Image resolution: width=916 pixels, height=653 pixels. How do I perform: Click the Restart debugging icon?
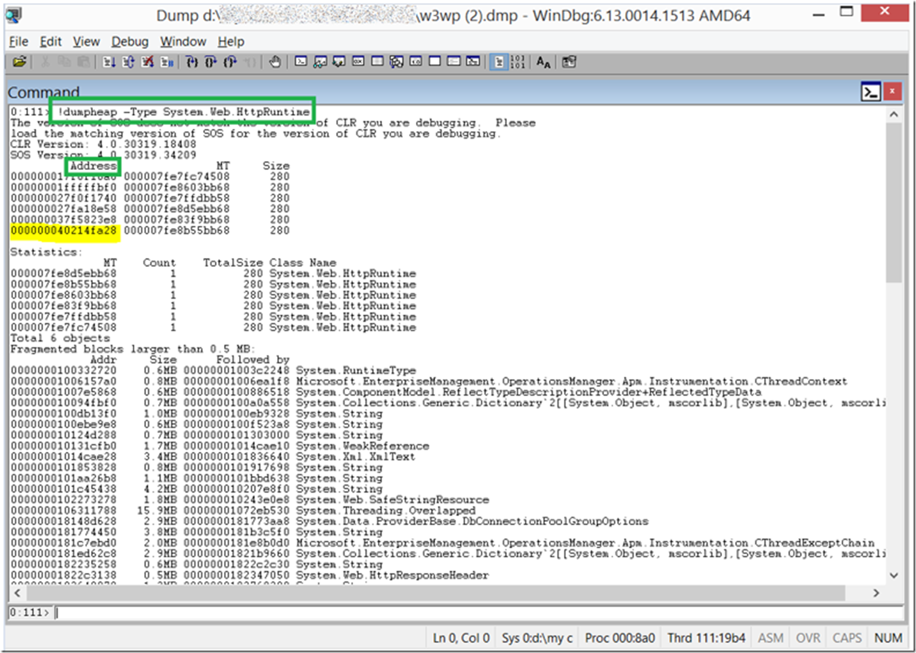coord(128,62)
